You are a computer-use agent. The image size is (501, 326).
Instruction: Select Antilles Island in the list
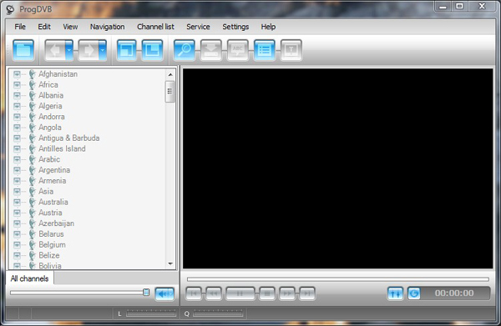tap(62, 148)
